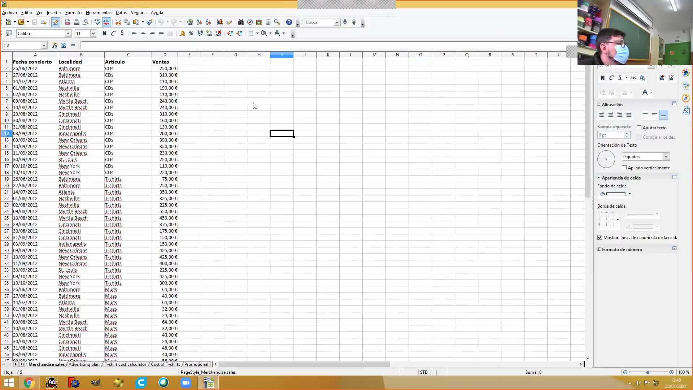
Task: Click the Chrome icon in taskbar
Action: (29, 383)
